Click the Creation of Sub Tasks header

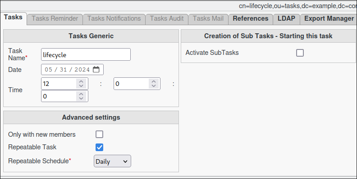click(268, 36)
